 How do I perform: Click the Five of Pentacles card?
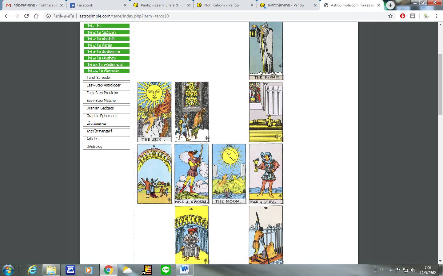[x=192, y=112]
